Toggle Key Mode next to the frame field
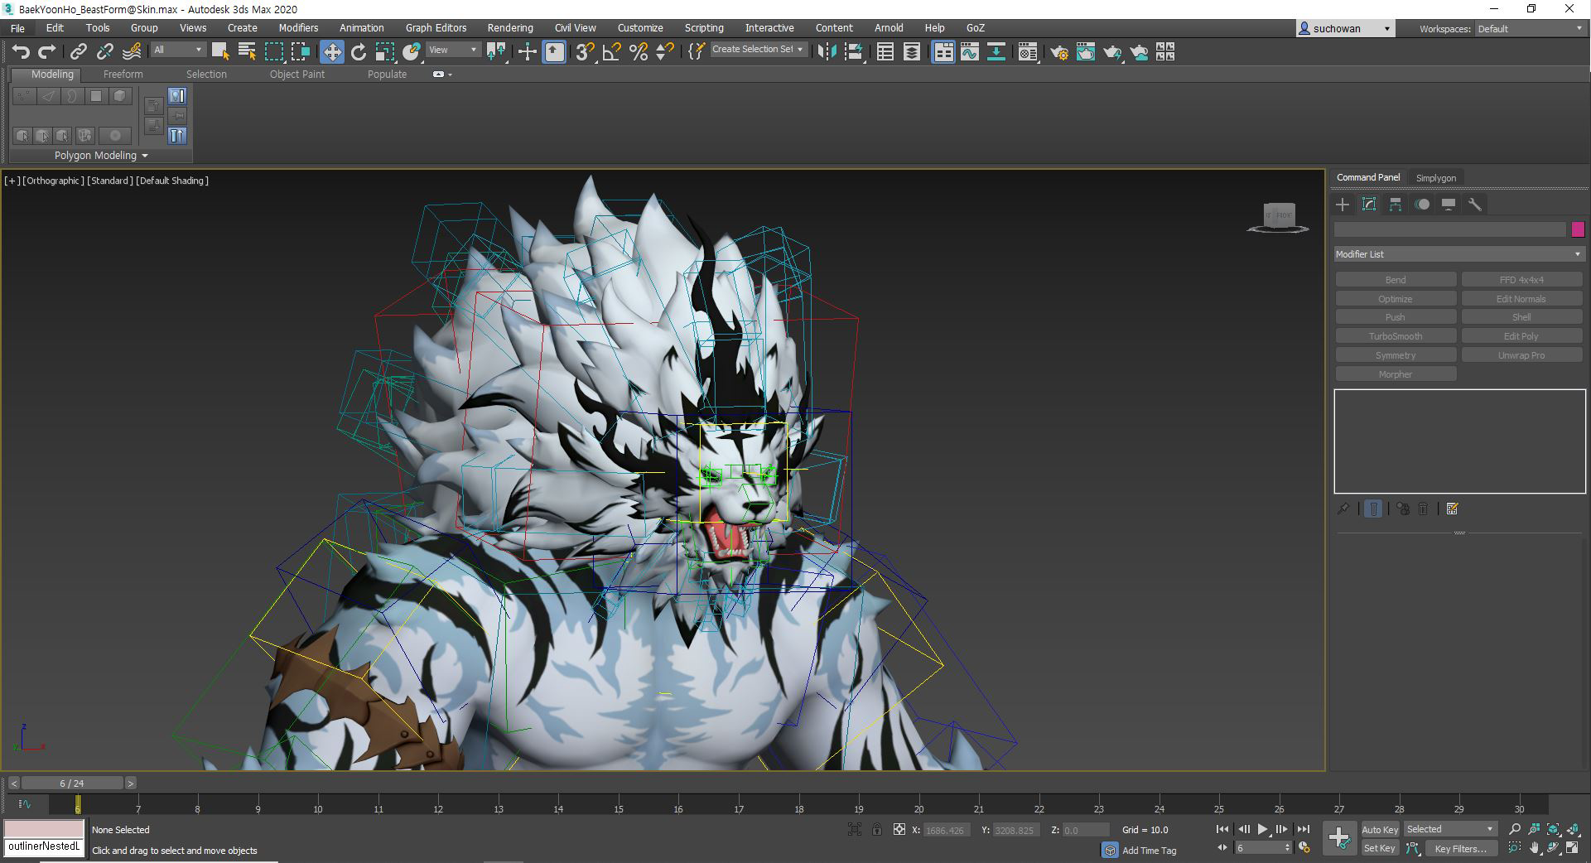 [x=1222, y=848]
